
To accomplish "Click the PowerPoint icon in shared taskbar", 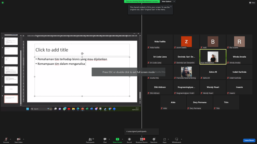I will tap(82, 109).
